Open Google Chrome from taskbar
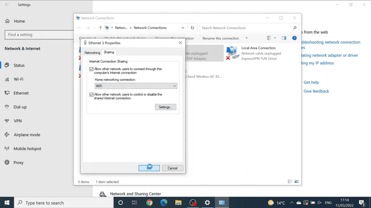This screenshot has height=208, width=371. pyautogui.click(x=149, y=203)
